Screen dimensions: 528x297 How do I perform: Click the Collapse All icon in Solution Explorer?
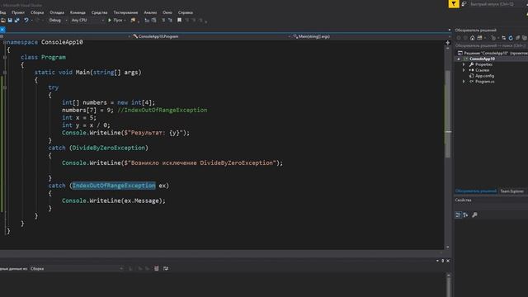[517, 38]
